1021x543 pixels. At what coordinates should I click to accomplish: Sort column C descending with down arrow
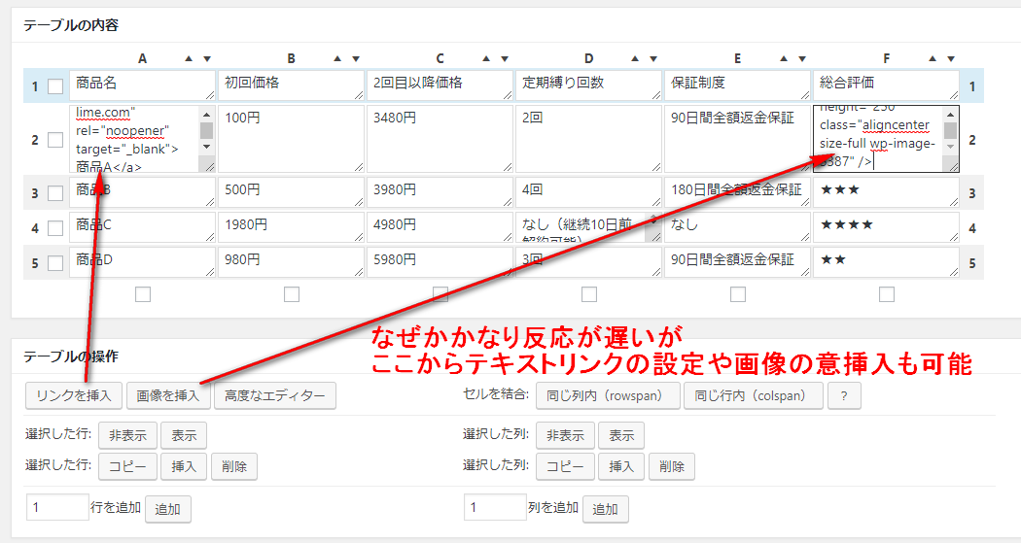504,58
